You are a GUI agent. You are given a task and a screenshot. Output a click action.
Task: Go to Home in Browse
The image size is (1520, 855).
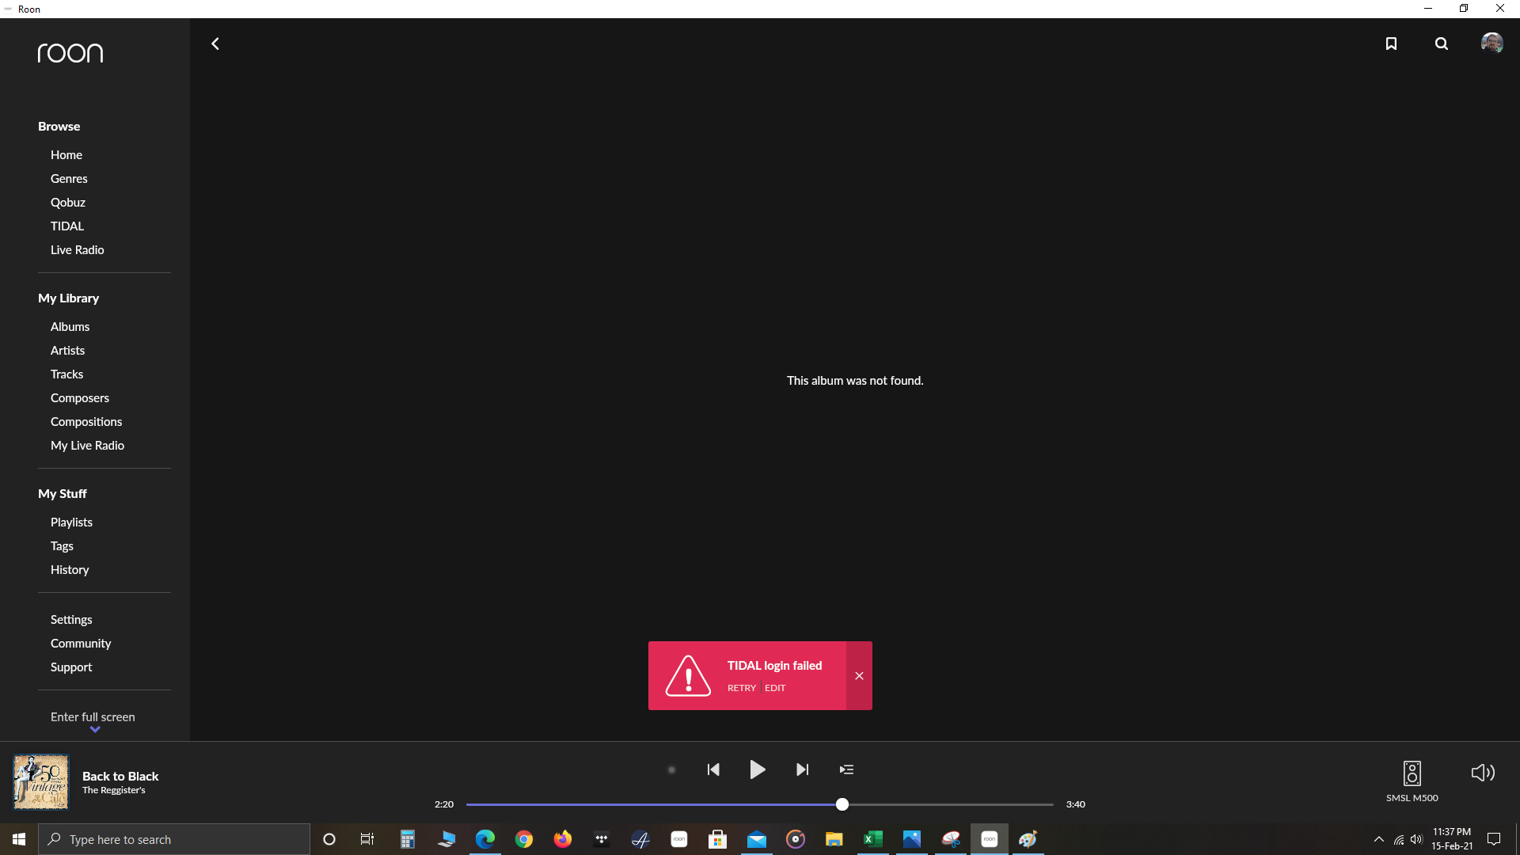pyautogui.click(x=66, y=155)
